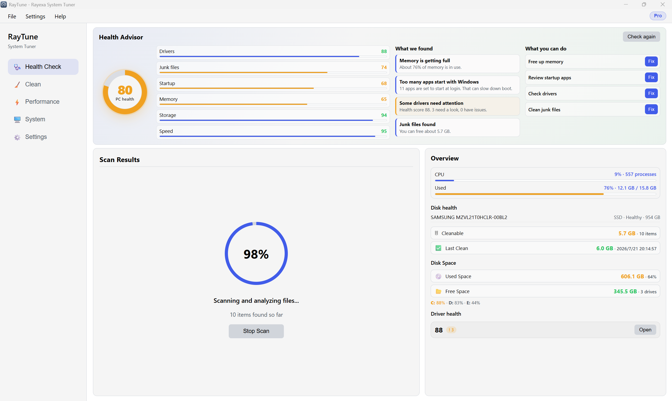Open Settings in the sidebar
Viewport: 672px width, 401px height.
click(43, 137)
